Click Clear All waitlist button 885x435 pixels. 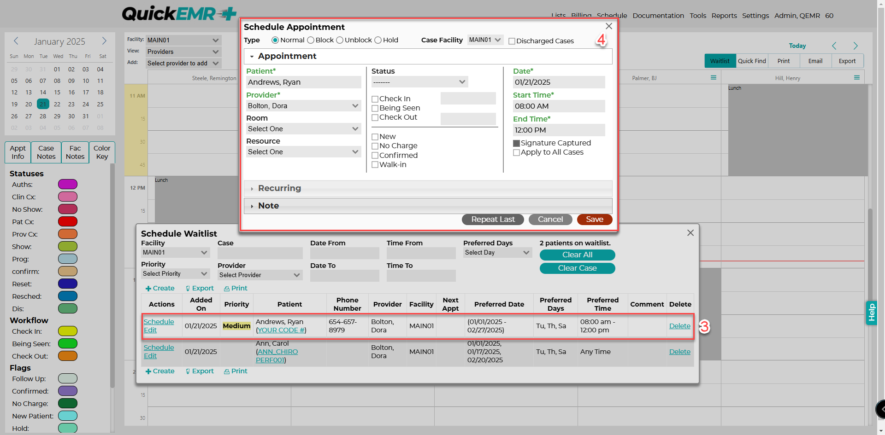point(577,255)
